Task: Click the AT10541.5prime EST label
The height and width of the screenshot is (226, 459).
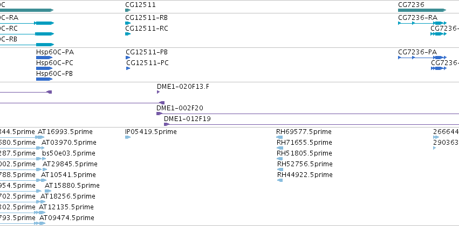Action: click(68, 175)
